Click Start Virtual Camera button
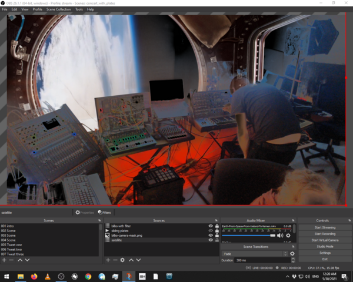353x282 pixels. (325, 240)
